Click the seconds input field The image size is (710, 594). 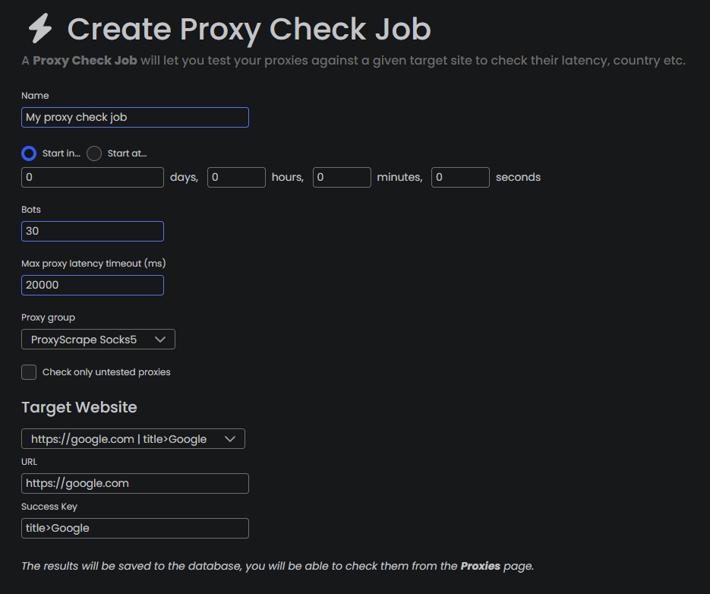pyautogui.click(x=460, y=177)
